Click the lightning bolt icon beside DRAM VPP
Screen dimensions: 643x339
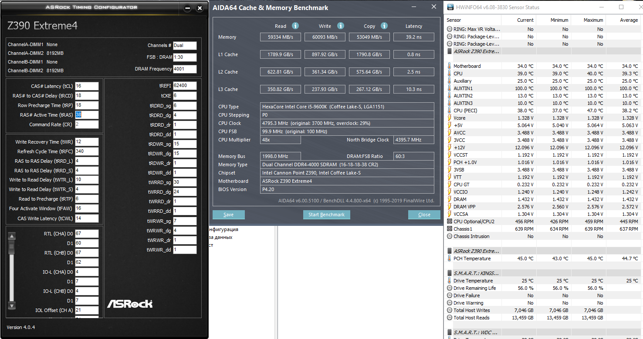tap(450, 207)
